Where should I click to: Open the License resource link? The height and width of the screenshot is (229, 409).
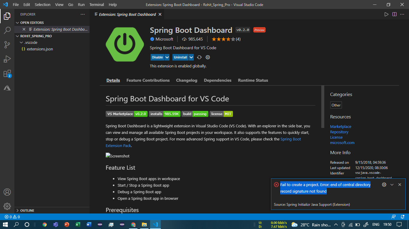click(x=336, y=137)
